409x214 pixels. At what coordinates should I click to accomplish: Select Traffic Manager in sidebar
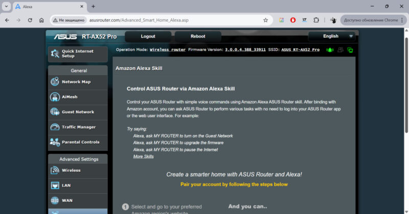pyautogui.click(x=78, y=127)
